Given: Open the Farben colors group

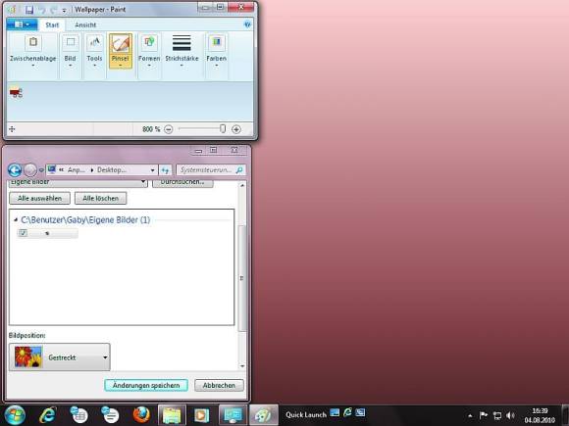Looking at the screenshot, I should coord(216,51).
